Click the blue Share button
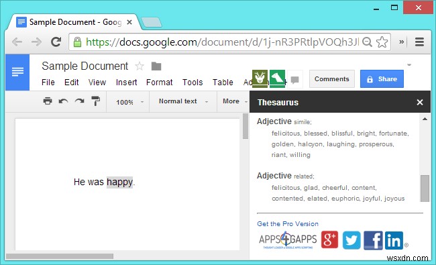This screenshot has height=265, width=436. (382, 79)
